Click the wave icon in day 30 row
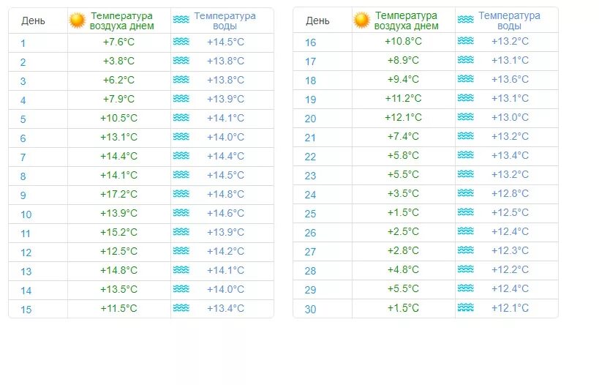Screen dimensions: 599x385 pyautogui.click(x=466, y=307)
